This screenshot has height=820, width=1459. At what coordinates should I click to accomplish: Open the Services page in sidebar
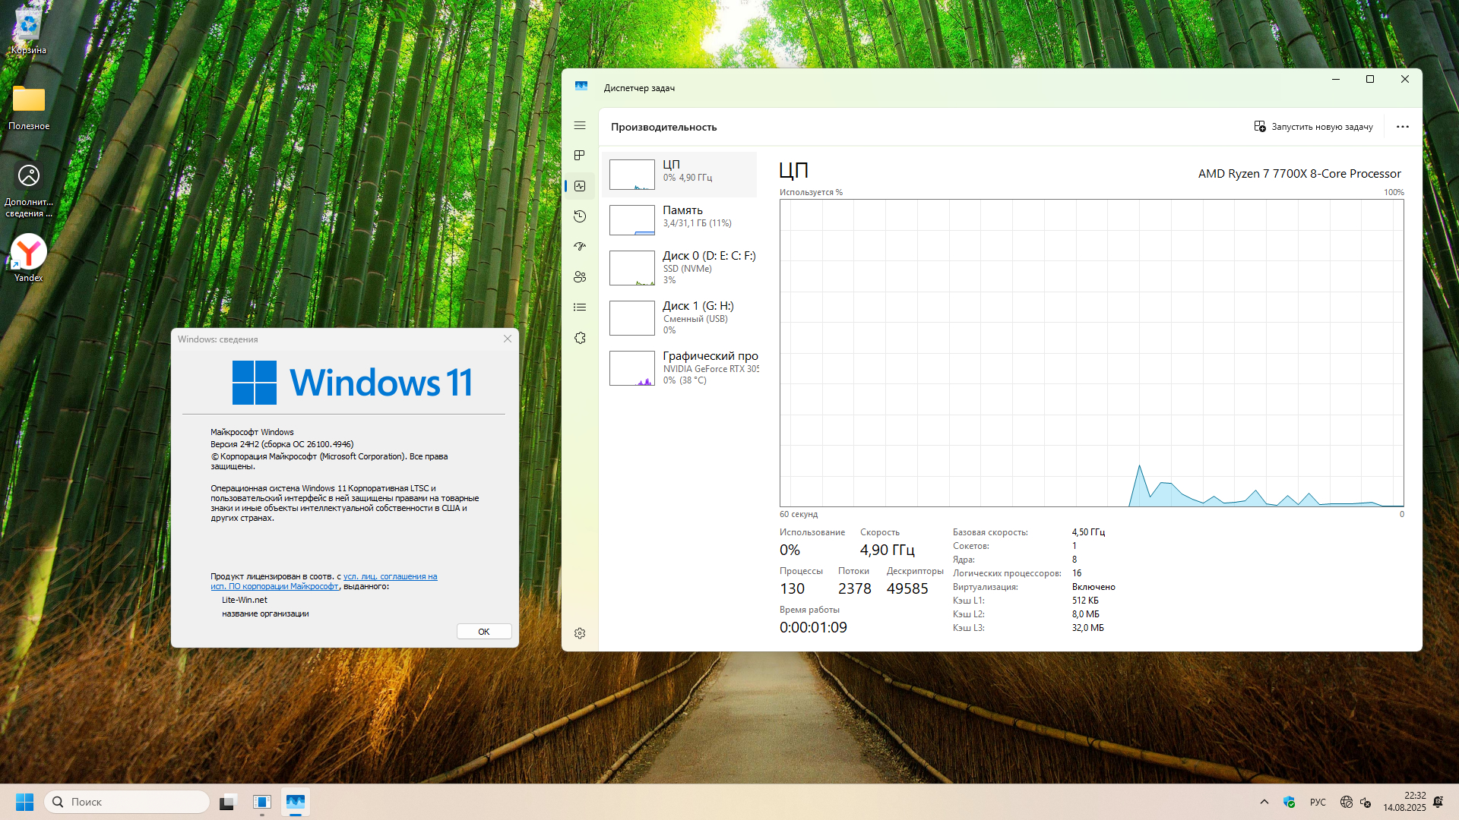pos(580,338)
